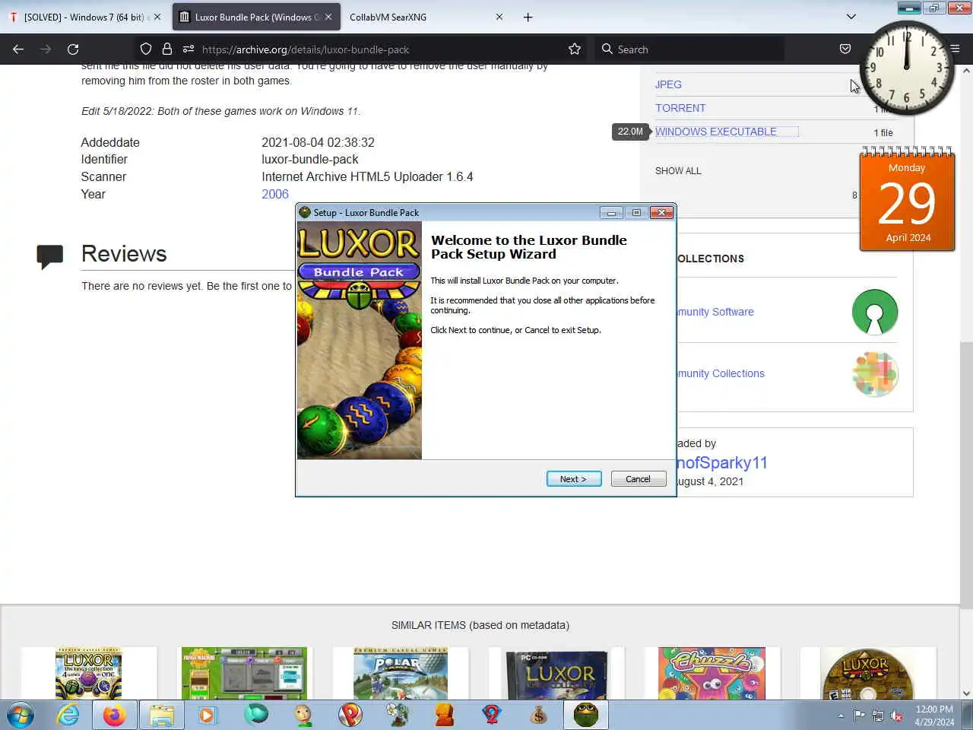
Task: Cancel the Luxor Bundle Pack setup
Action: pos(639,478)
